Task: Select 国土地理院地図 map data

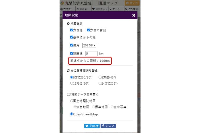Action: tap(72, 101)
